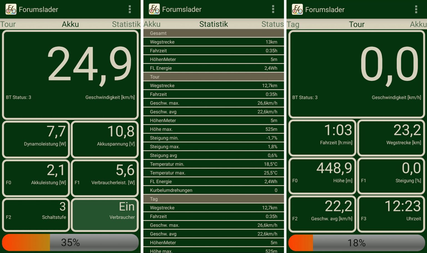Select Steigung avg 0,6% row

213,155
